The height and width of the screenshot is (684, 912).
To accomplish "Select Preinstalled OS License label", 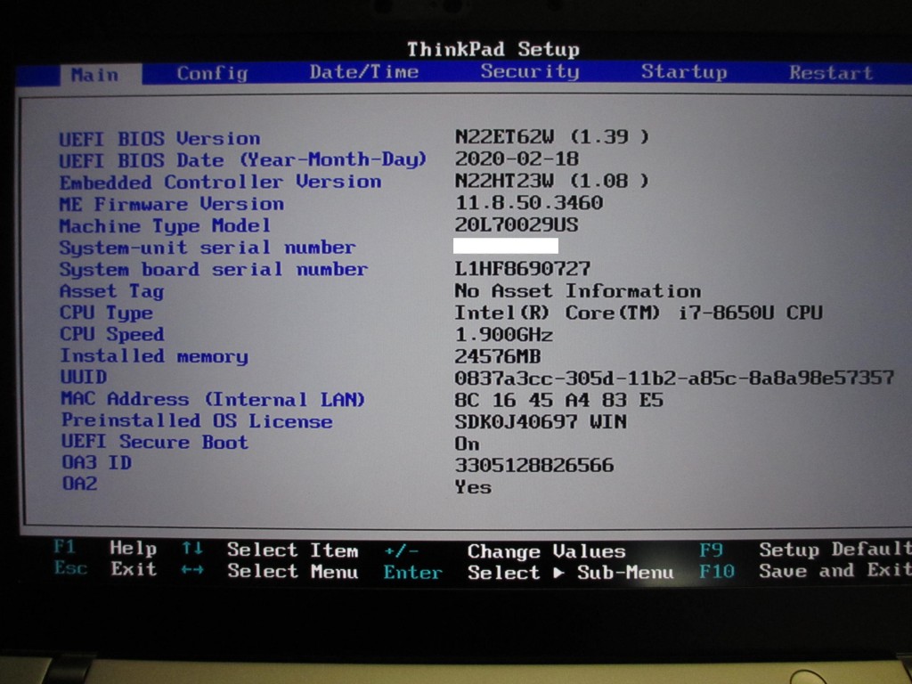I will [197, 420].
